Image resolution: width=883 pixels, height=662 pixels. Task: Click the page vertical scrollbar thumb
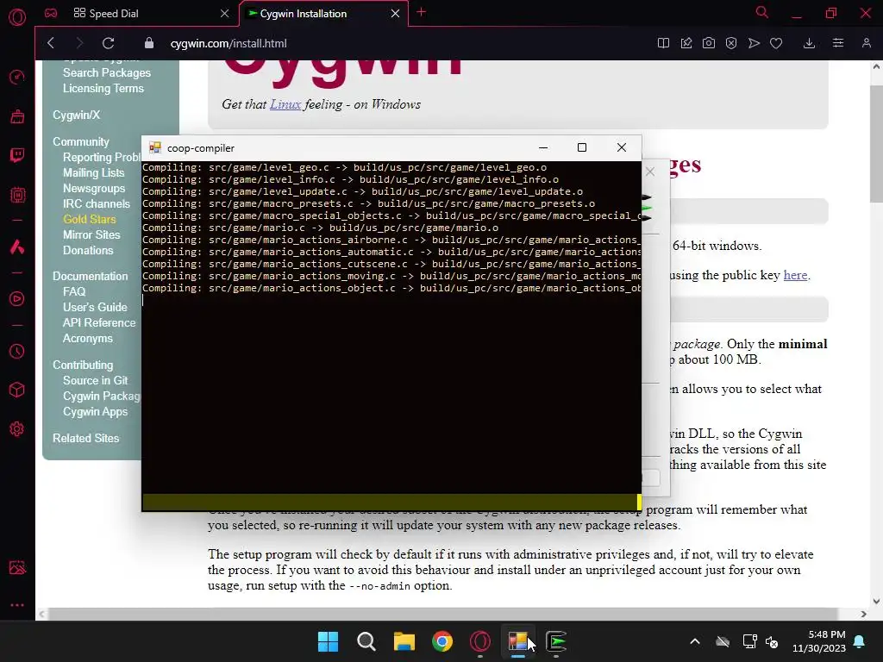pos(876,144)
